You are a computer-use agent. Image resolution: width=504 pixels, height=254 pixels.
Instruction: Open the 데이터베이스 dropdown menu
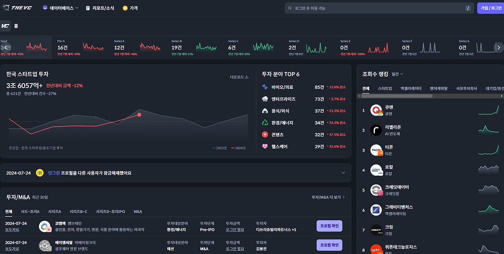tap(61, 8)
